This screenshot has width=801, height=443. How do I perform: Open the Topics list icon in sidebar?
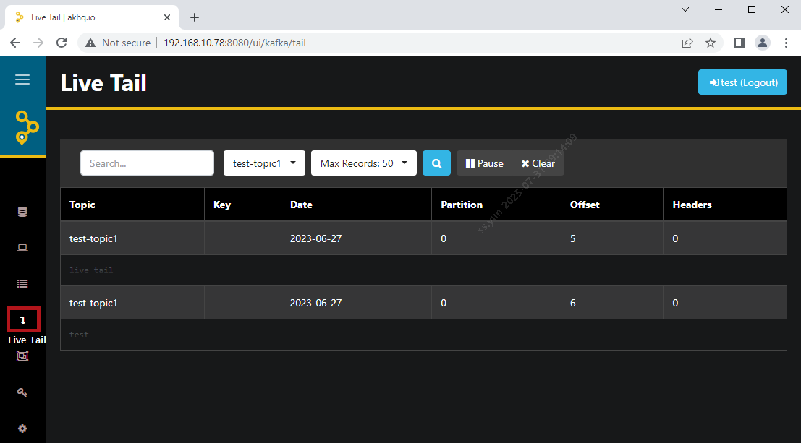[x=22, y=284]
